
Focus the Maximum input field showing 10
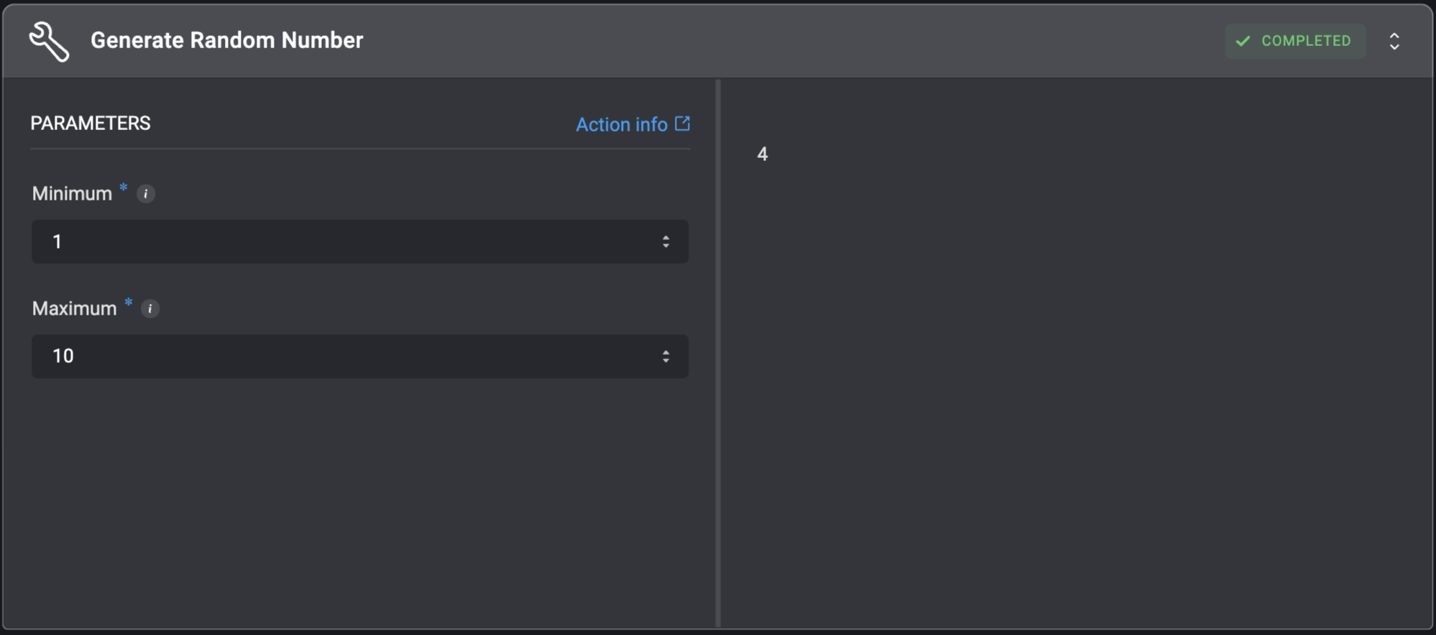click(360, 356)
